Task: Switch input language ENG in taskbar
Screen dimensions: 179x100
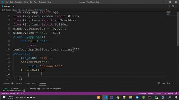Action: (17, 97)
